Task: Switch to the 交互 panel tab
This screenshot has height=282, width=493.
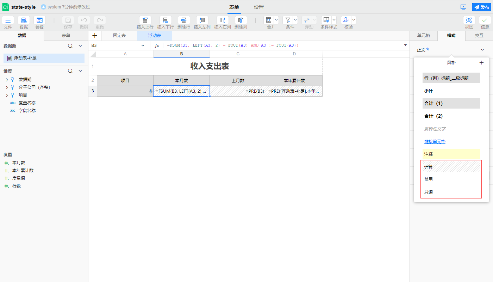Action: (x=479, y=36)
